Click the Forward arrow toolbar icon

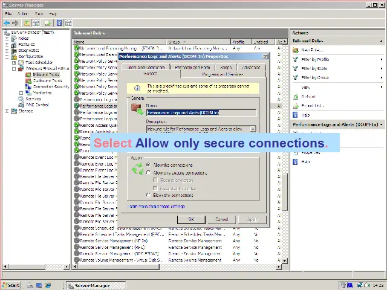15,23
